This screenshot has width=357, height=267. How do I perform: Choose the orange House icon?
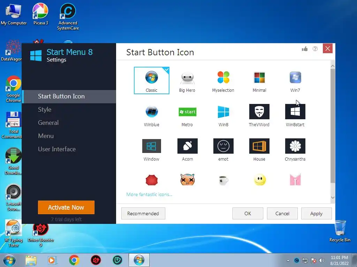259,150
